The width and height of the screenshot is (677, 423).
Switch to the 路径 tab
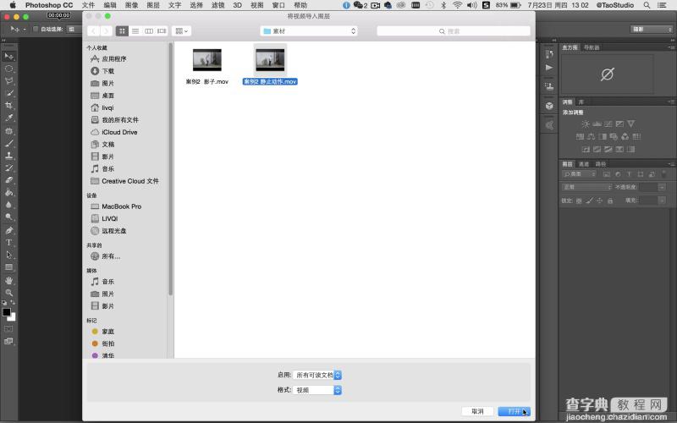click(x=601, y=164)
